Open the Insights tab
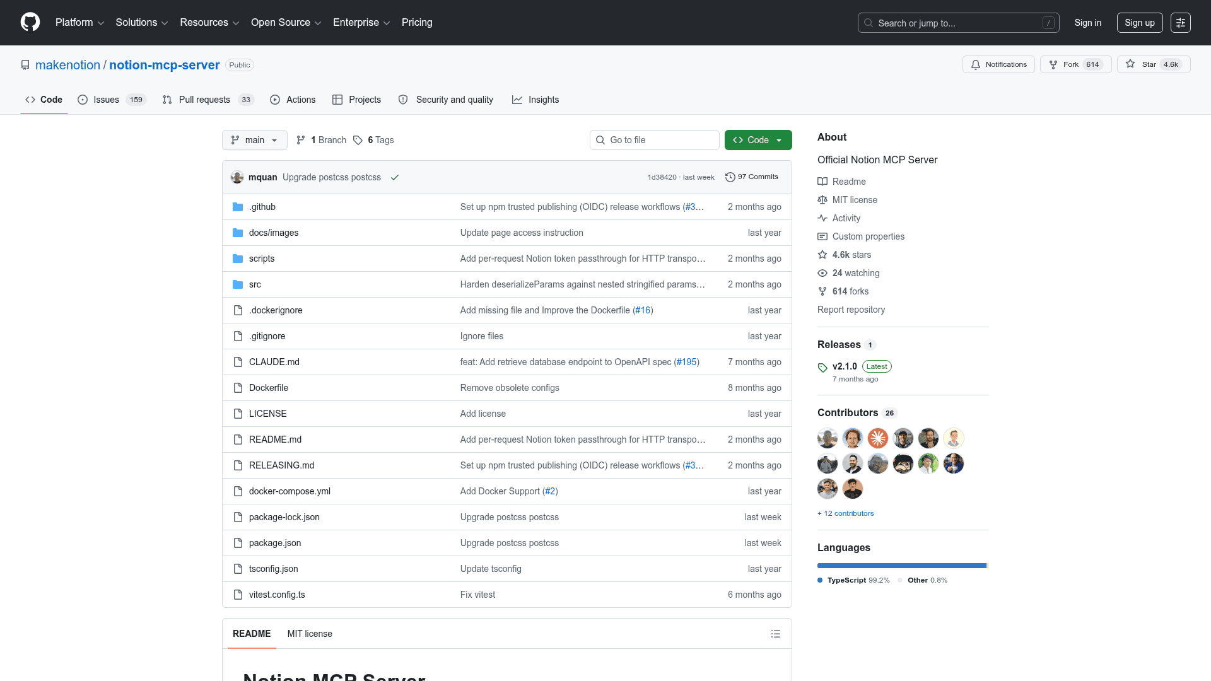 [535, 100]
